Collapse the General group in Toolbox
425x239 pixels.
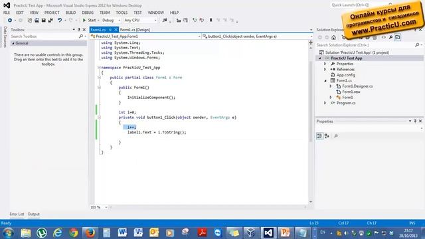[x=13, y=43]
